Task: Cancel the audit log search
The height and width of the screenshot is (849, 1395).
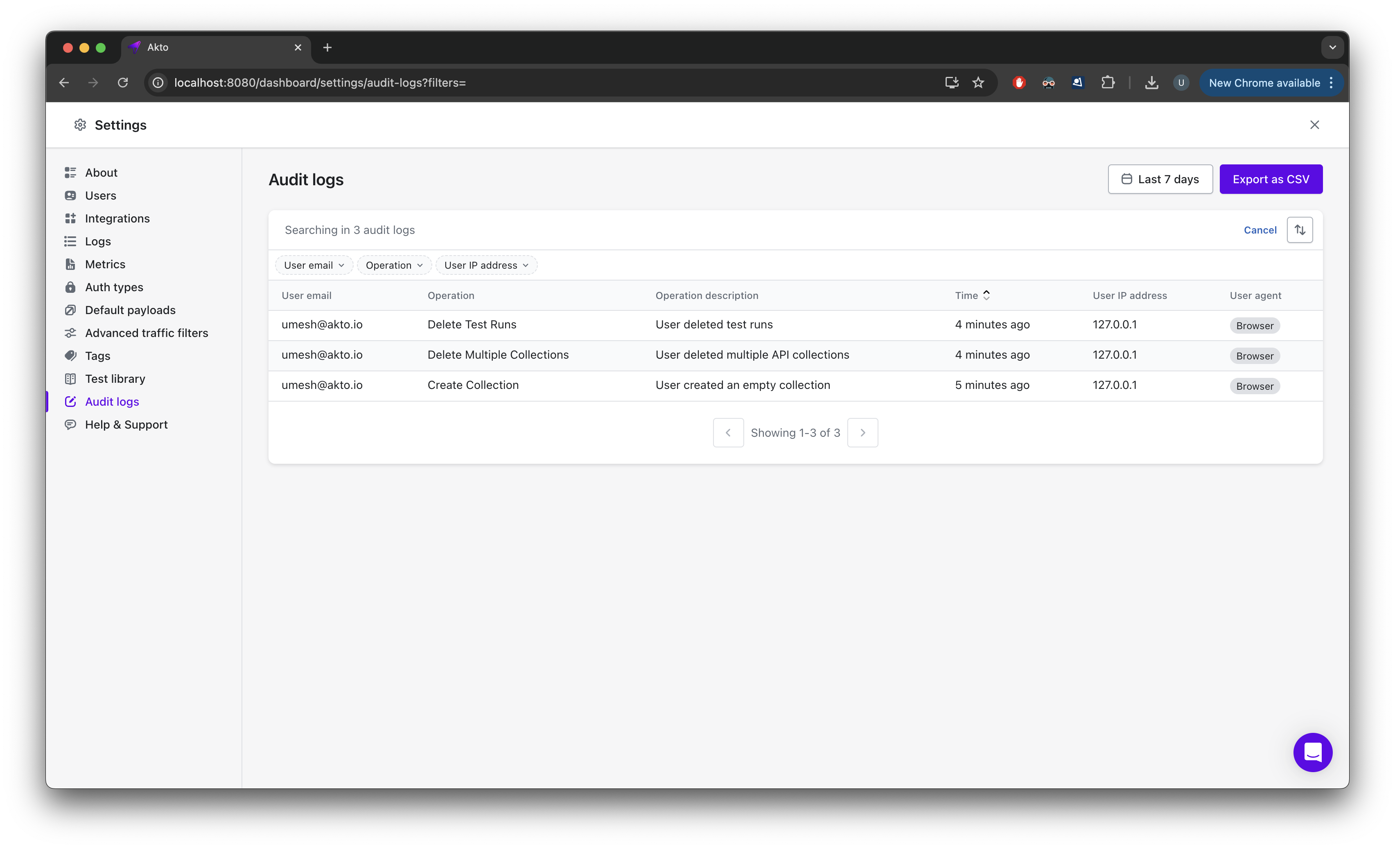Action: click(1260, 230)
